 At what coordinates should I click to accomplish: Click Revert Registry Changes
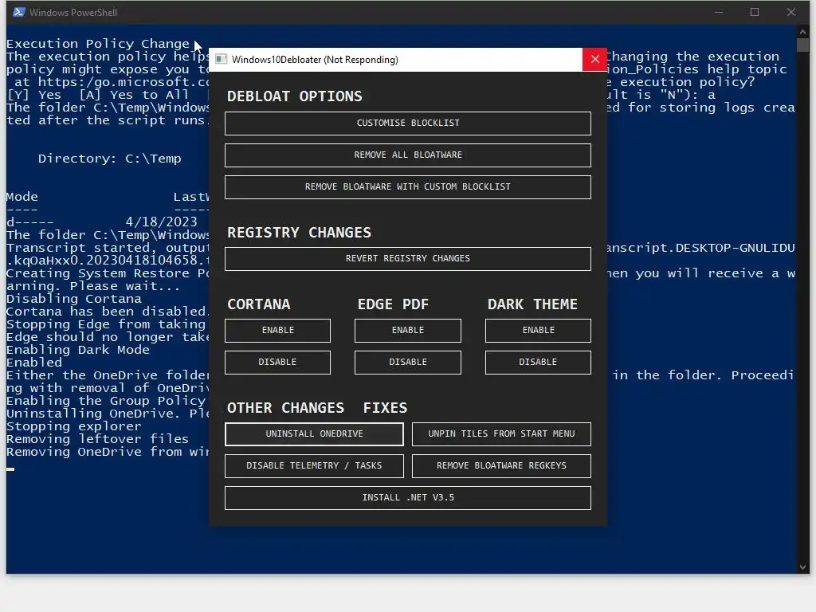[x=407, y=259]
